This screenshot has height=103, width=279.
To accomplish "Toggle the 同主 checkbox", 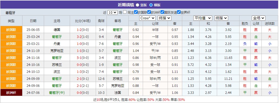I will [x=125, y=12].
